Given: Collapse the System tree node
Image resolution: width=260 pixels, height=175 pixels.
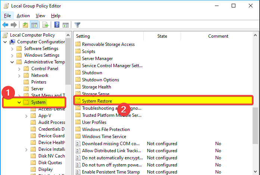Looking at the screenshot, I should pyautogui.click(x=19, y=103).
